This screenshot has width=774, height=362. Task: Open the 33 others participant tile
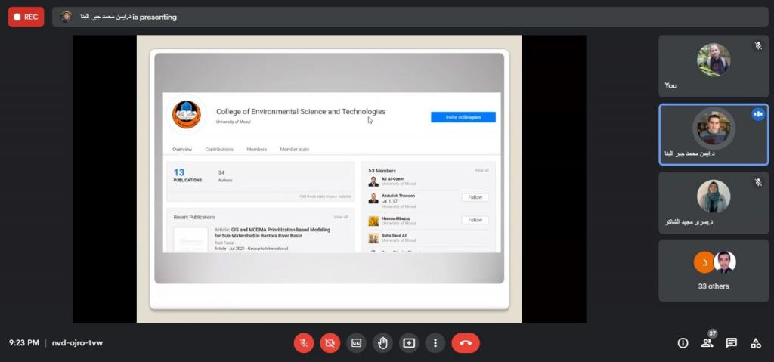pyautogui.click(x=714, y=271)
